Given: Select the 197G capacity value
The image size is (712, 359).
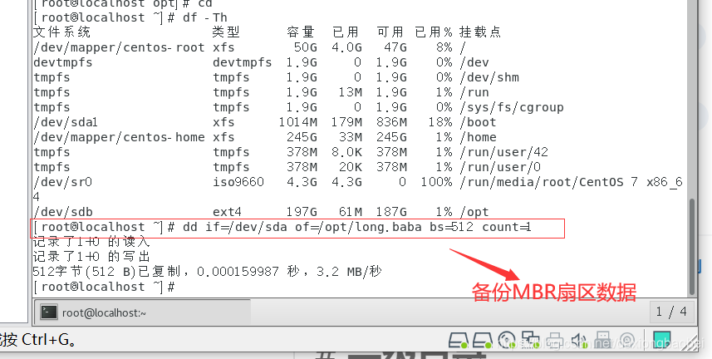Looking at the screenshot, I should coord(302,212).
